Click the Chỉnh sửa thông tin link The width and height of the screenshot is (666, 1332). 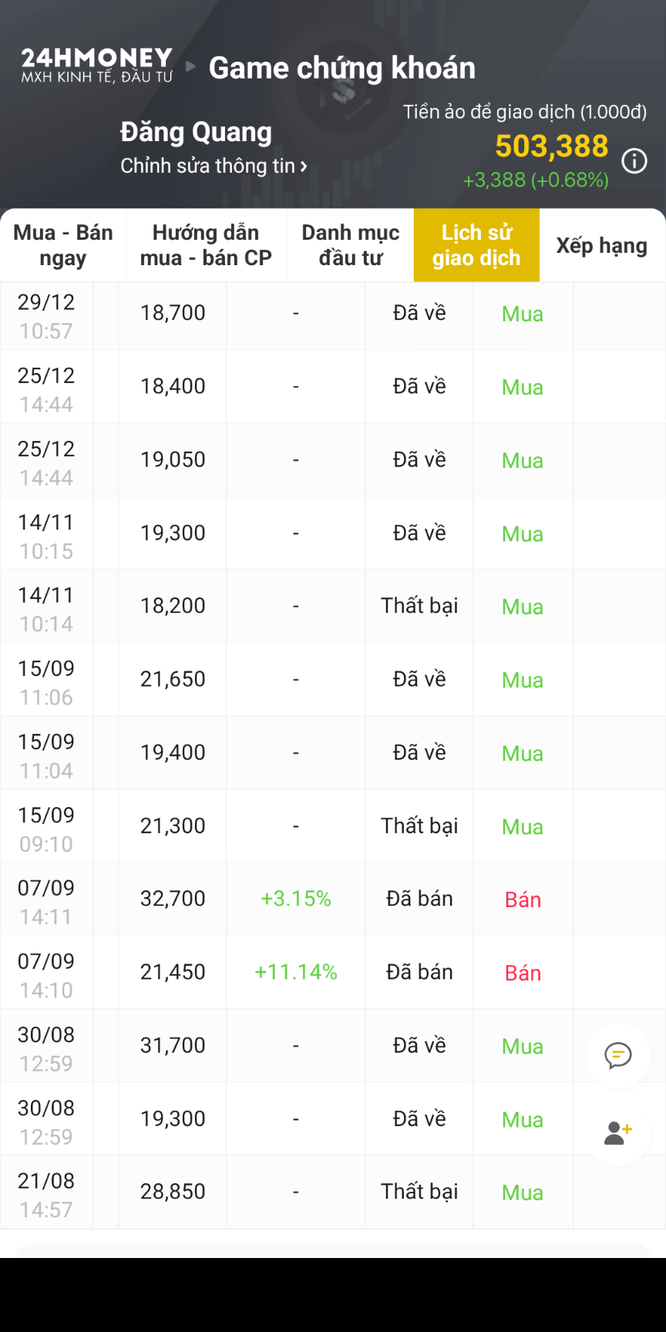point(208,166)
